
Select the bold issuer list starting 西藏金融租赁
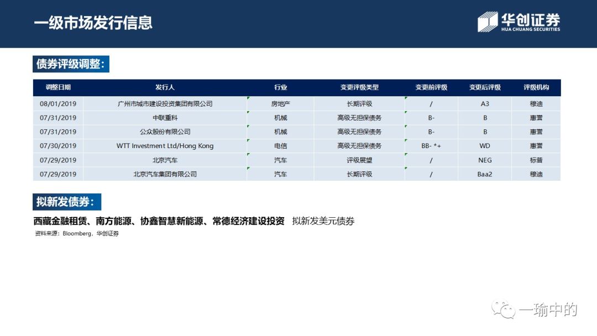pyautogui.click(x=159, y=221)
